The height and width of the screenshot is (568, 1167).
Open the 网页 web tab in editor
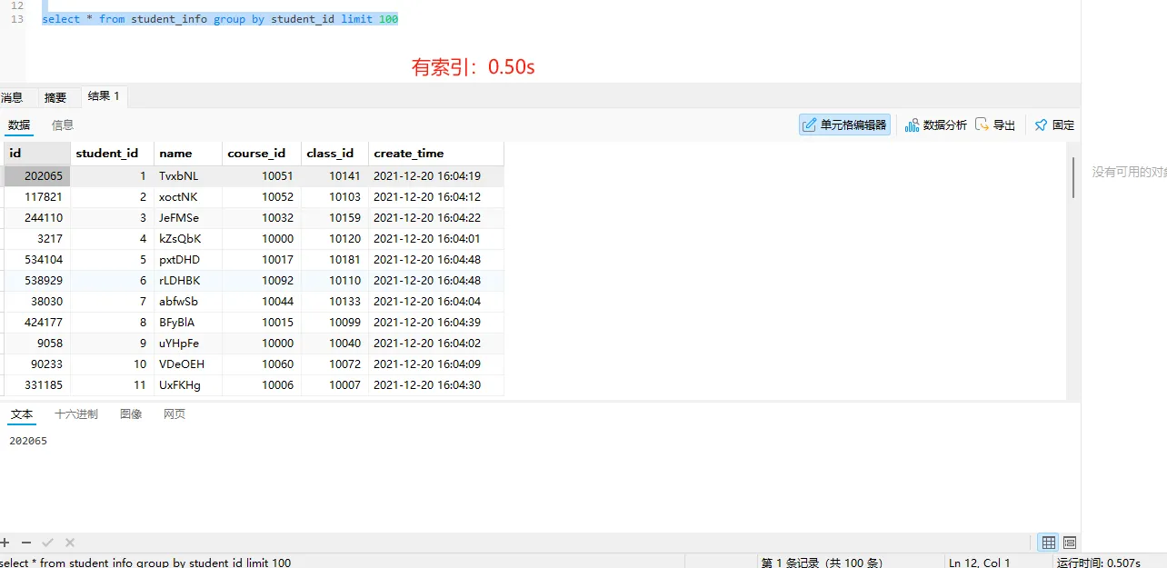click(x=175, y=414)
